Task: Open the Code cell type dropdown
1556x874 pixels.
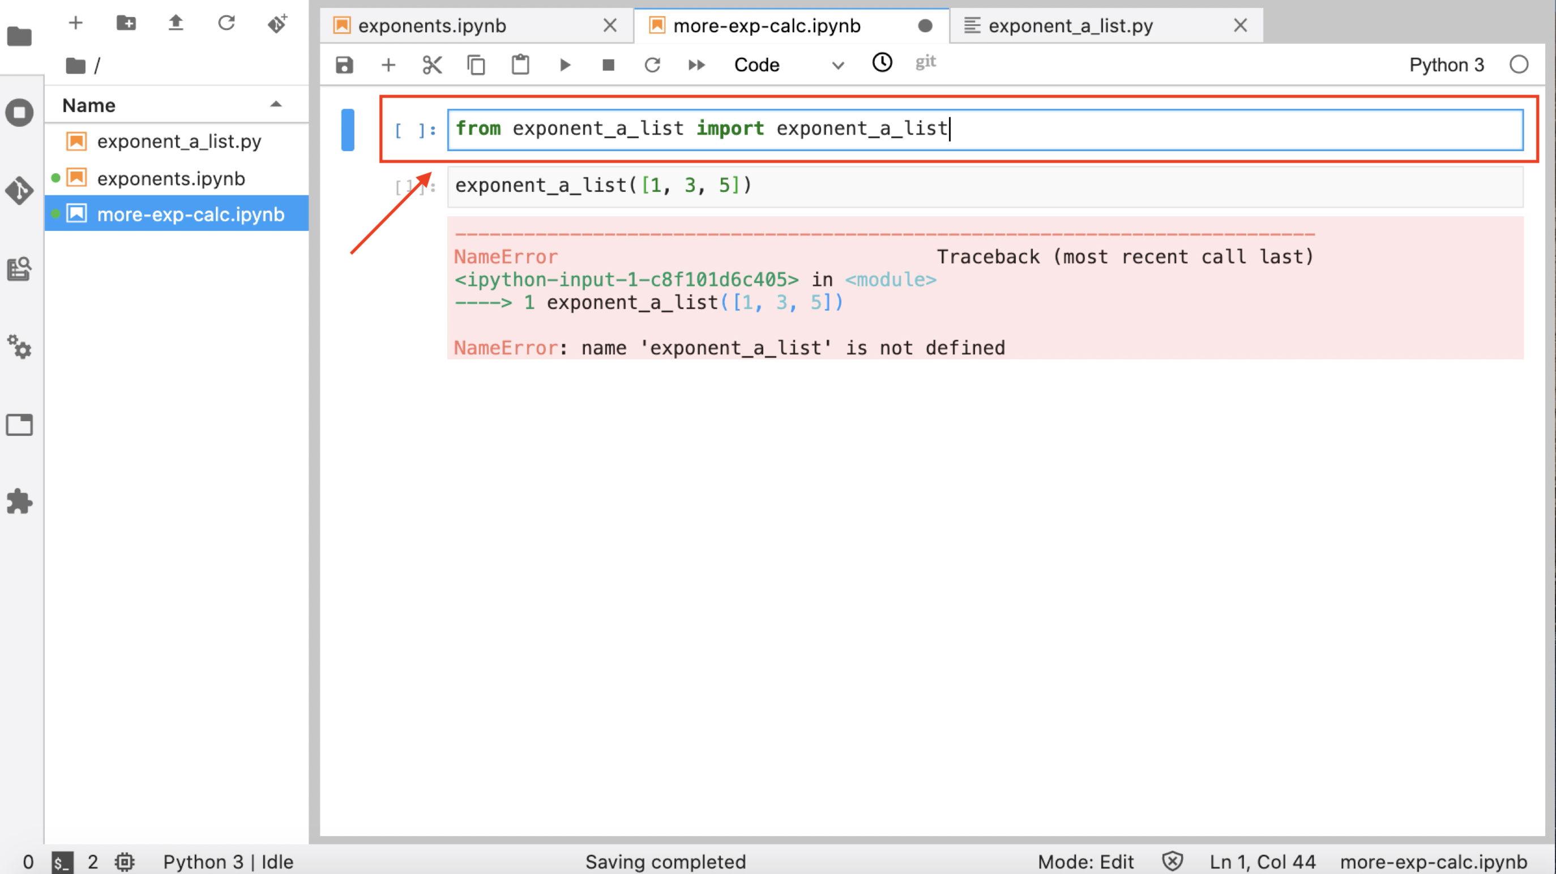Action: click(x=788, y=65)
